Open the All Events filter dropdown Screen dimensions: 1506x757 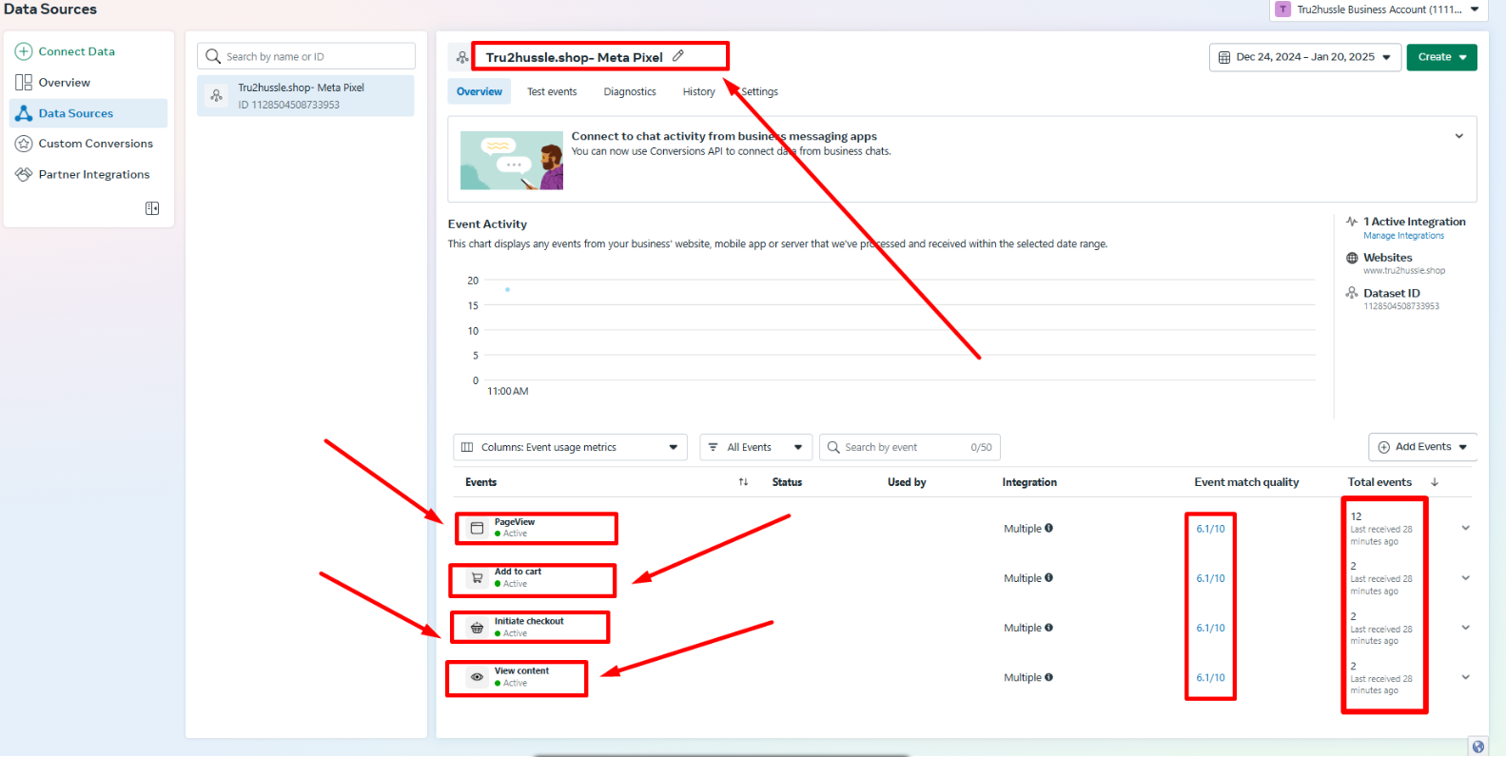tap(756, 447)
